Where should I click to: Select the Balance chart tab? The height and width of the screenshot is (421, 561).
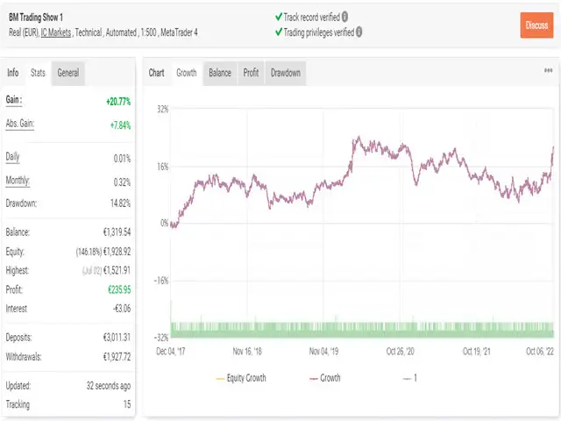tap(220, 73)
